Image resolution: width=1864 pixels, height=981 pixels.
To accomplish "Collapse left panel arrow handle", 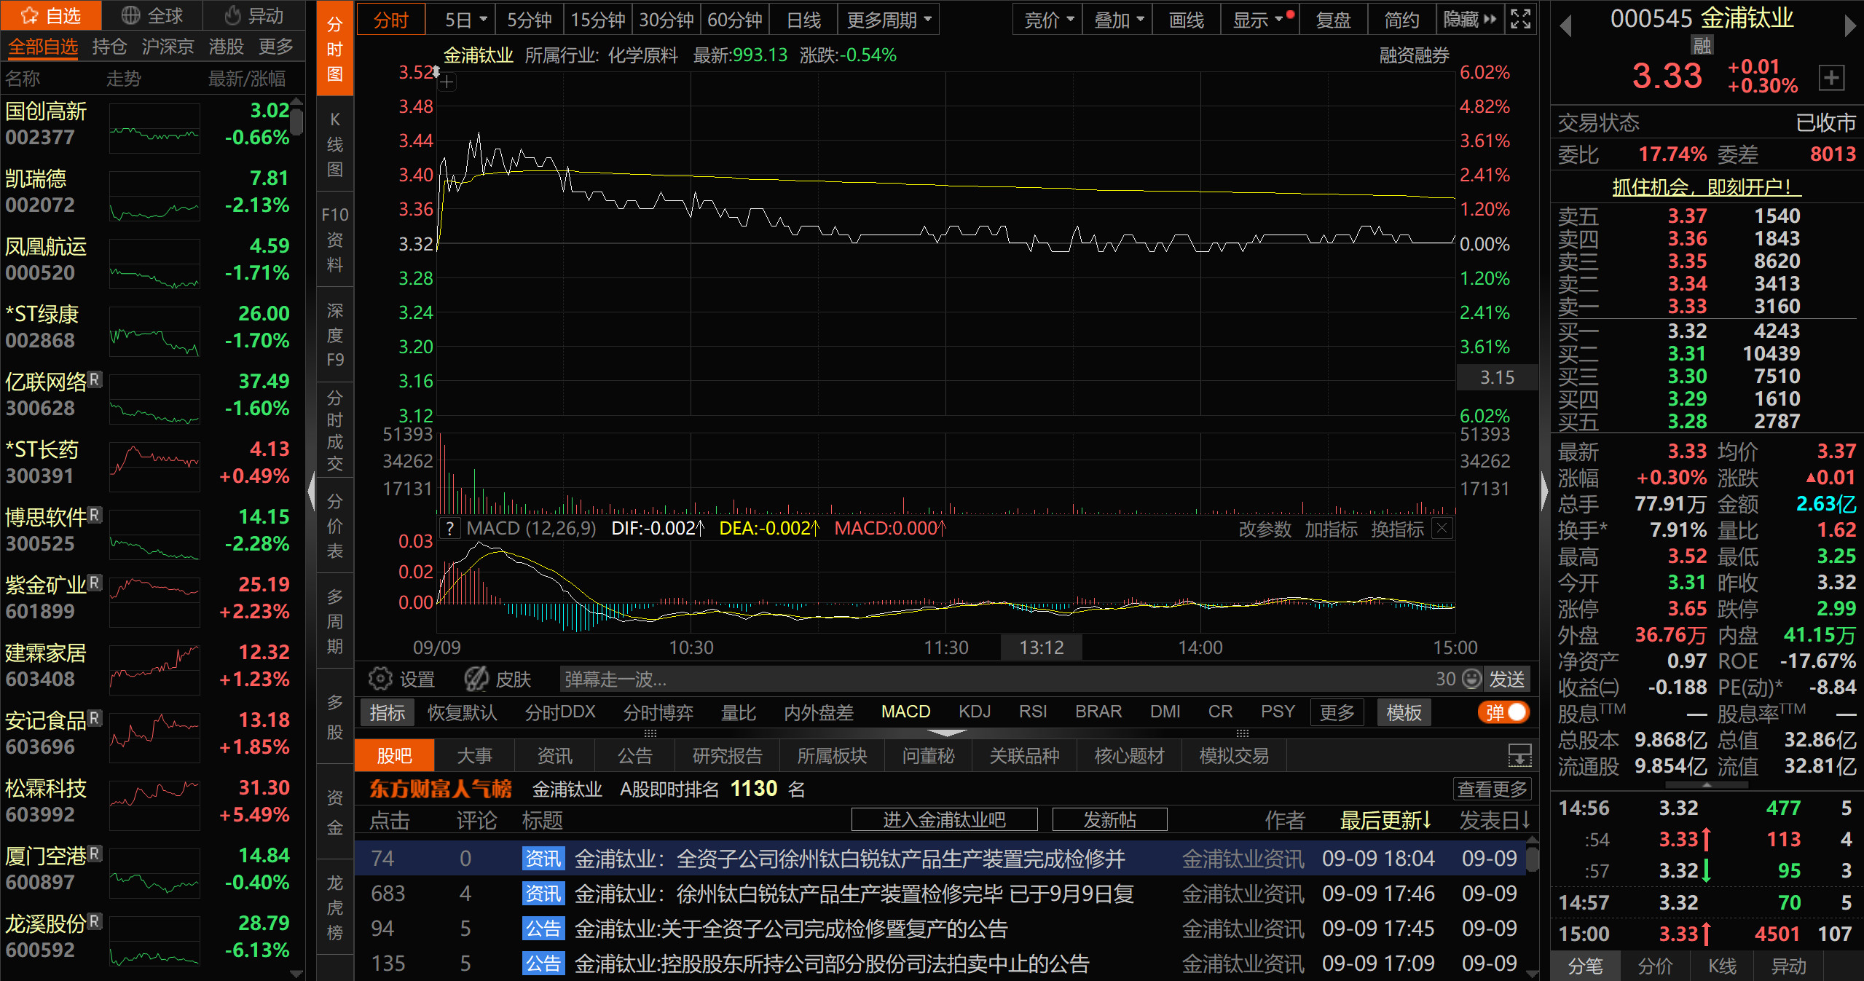I will [311, 492].
